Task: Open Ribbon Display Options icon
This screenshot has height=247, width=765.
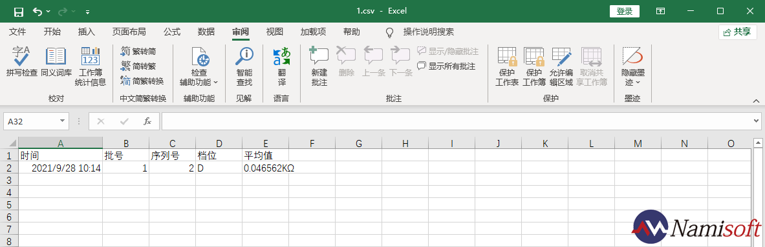Action: pos(661,11)
